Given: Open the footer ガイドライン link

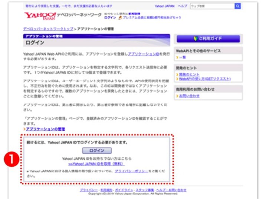Looking at the screenshot, I should point(124,190).
